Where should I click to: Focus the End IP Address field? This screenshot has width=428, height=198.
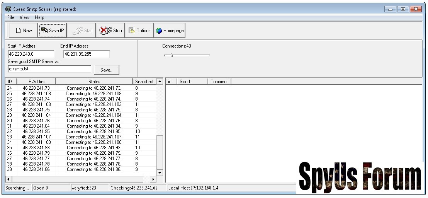click(86, 54)
